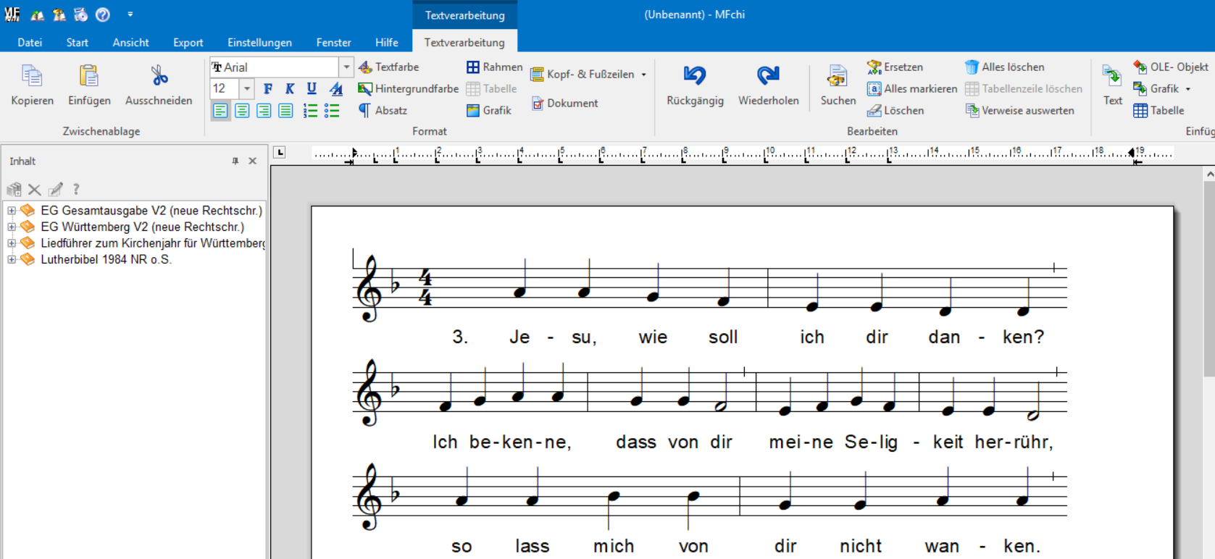Choose Textfarbe text color
Image resolution: width=1215 pixels, height=559 pixels.
[388, 67]
